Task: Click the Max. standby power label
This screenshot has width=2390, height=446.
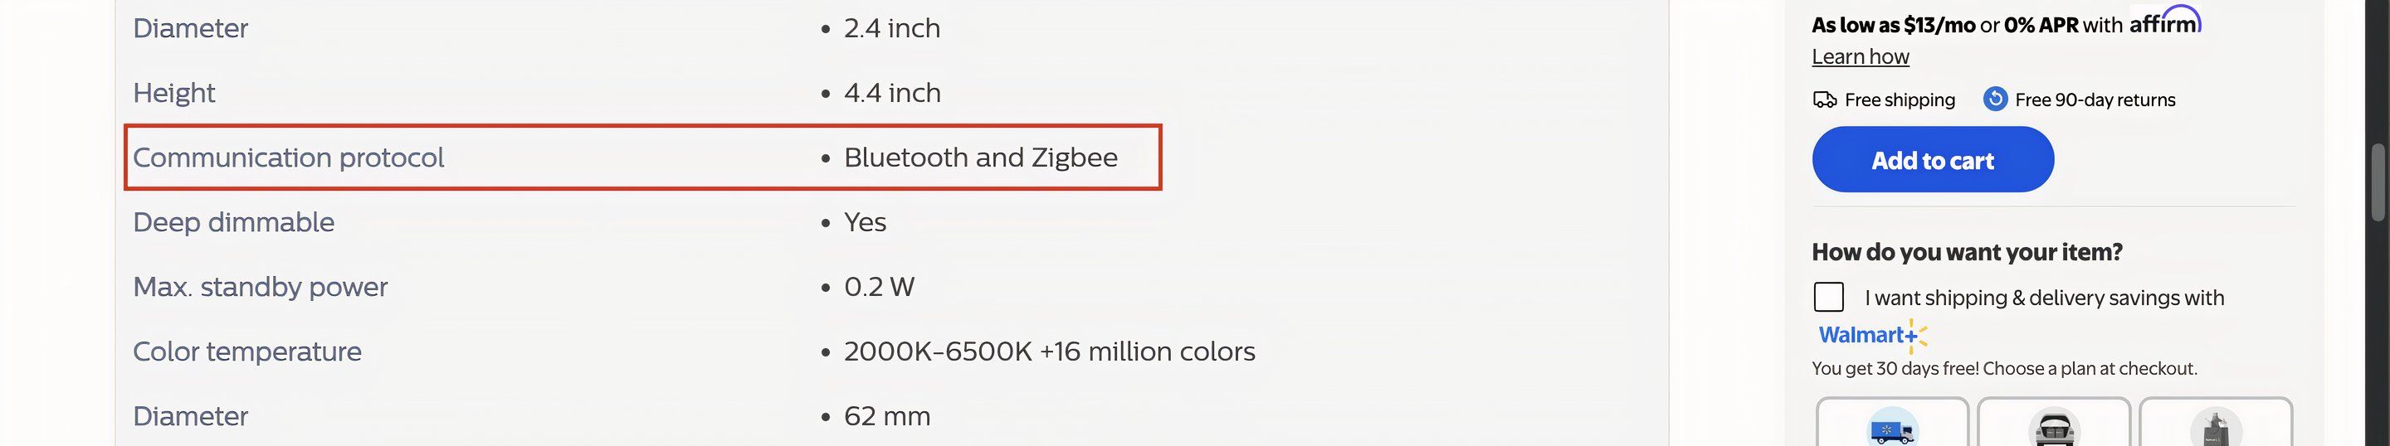Action: [x=260, y=287]
